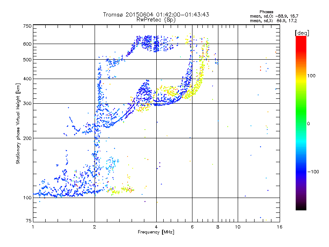Screen dimensions: 329x247
Task: Click the 'Stationary phase Virtual Height [km]' axis label
Action: [x=18, y=123]
